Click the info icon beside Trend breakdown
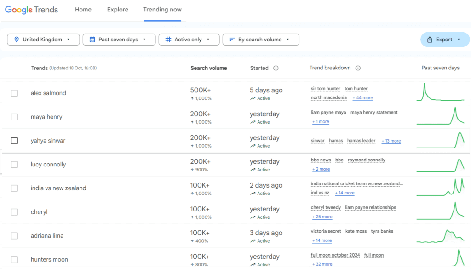Viewport: 471px width, 274px height. pyautogui.click(x=358, y=68)
